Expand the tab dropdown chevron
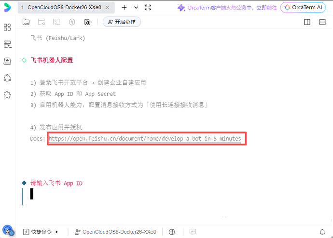333x238 pixels. [136, 8]
